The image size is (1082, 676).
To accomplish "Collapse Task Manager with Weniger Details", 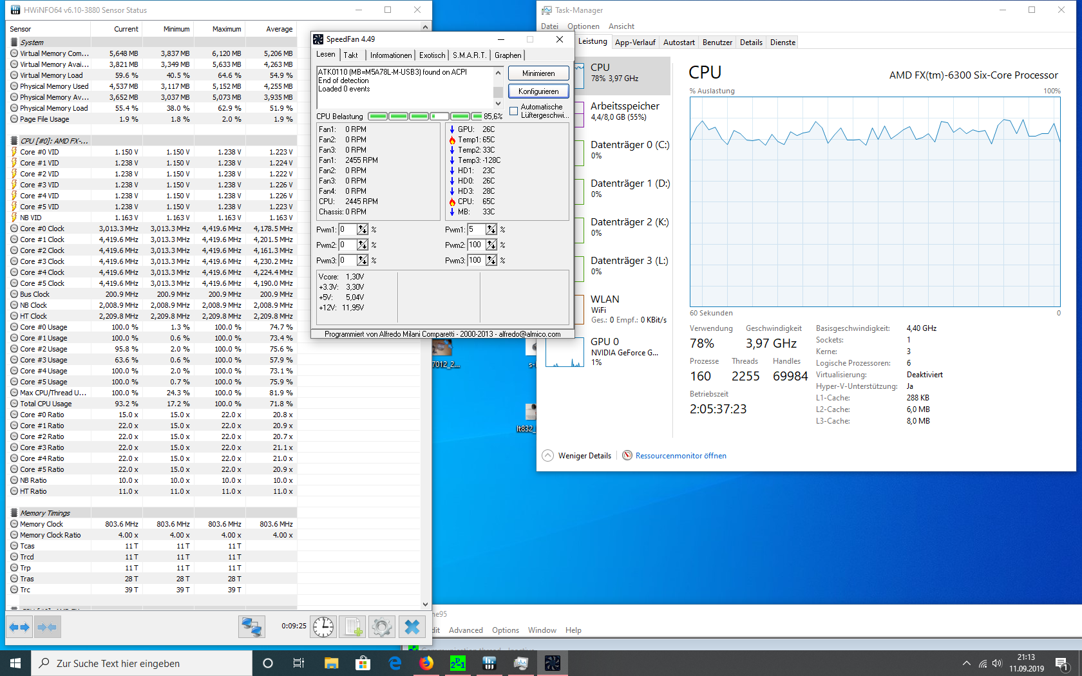I will pos(576,455).
